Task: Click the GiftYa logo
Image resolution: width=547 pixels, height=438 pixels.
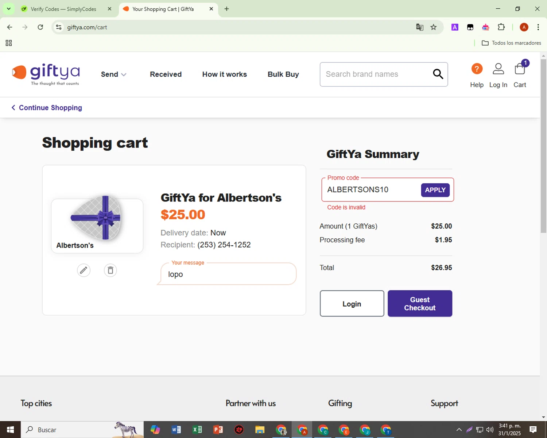Action: pyautogui.click(x=46, y=74)
